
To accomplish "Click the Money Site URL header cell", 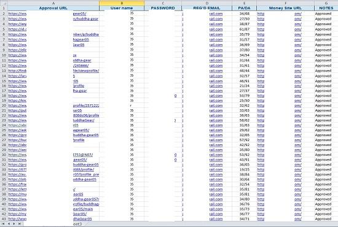I will point(285,8).
